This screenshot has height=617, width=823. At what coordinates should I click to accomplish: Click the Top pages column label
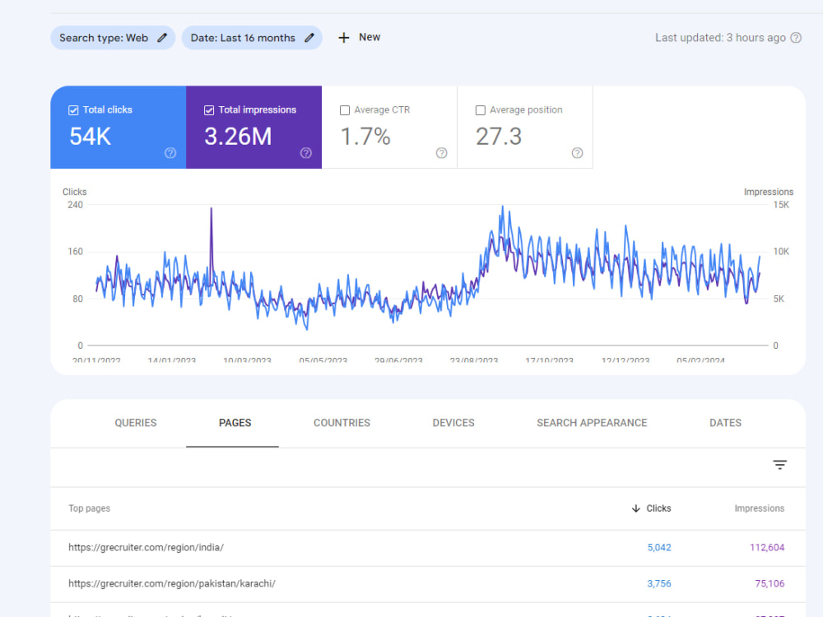coord(89,508)
